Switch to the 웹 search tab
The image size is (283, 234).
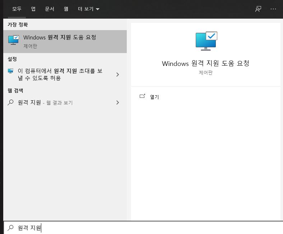[x=66, y=9]
